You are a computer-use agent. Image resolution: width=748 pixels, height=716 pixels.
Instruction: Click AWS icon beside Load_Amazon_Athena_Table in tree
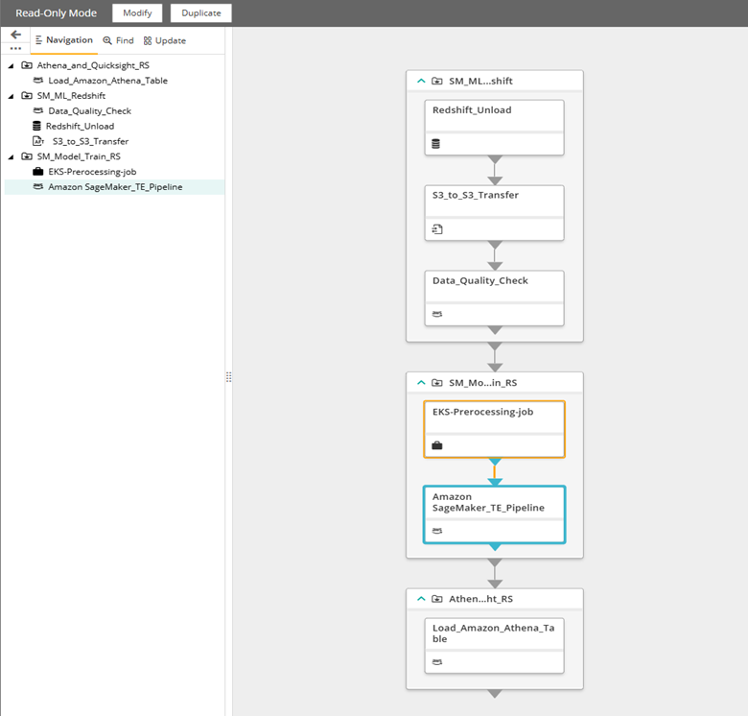point(38,81)
